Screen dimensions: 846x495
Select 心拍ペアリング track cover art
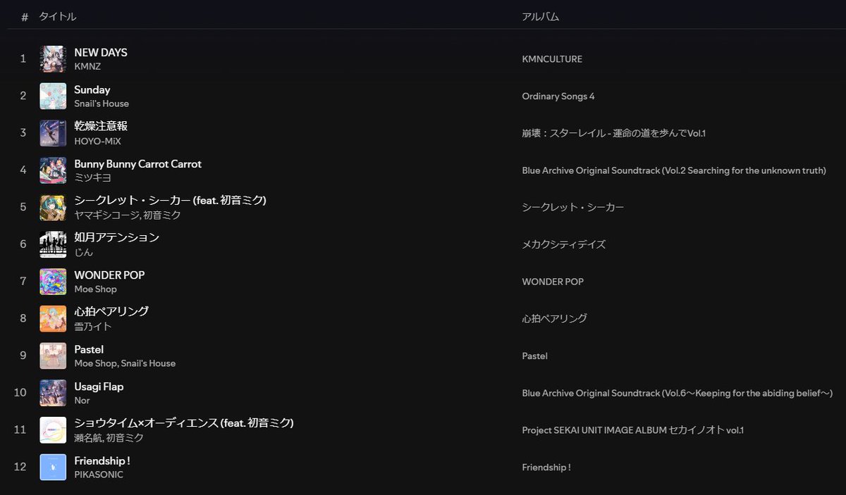53,319
